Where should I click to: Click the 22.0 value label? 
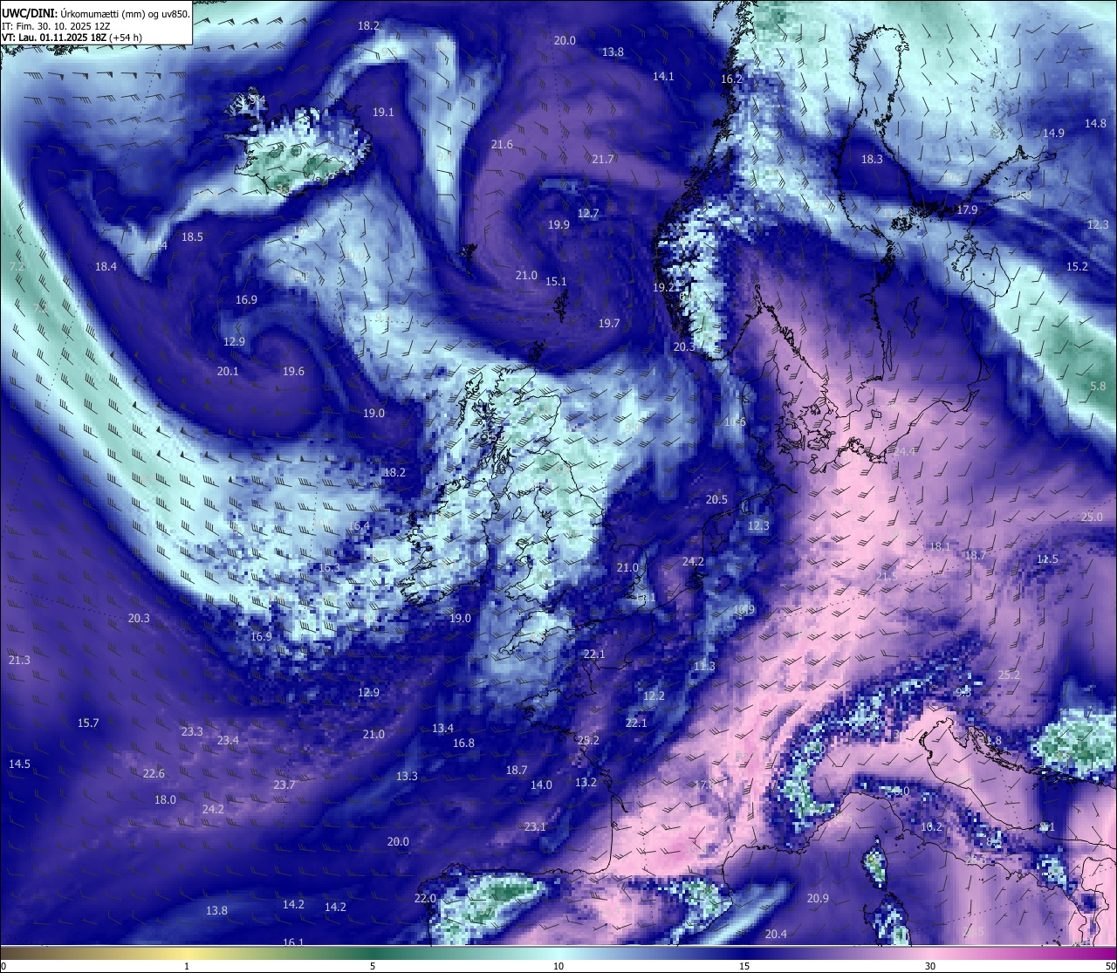click(425, 899)
